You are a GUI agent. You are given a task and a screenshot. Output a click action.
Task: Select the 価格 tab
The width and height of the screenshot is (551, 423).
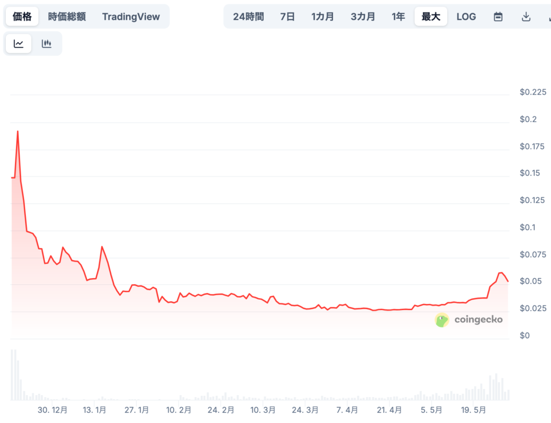click(x=22, y=17)
